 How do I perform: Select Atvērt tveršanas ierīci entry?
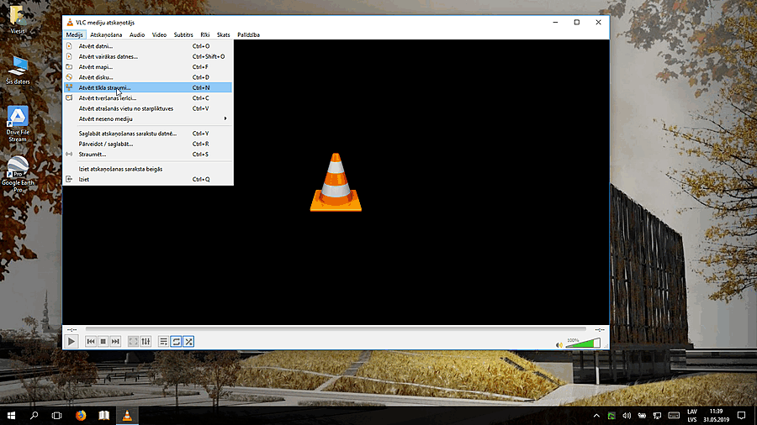(148, 97)
